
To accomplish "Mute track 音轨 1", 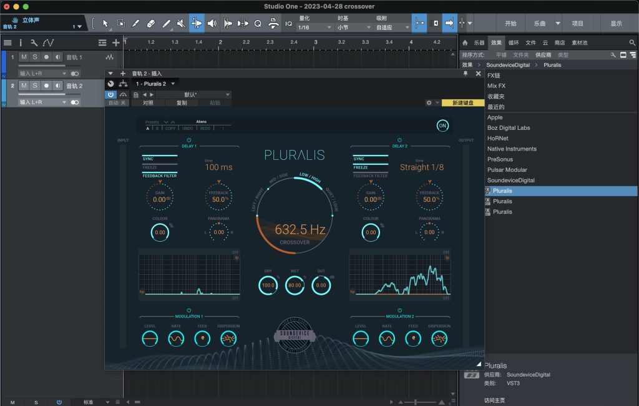I will tap(24, 57).
